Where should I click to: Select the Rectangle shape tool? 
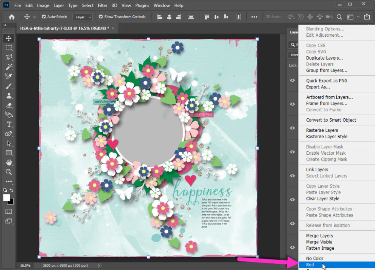point(9,153)
